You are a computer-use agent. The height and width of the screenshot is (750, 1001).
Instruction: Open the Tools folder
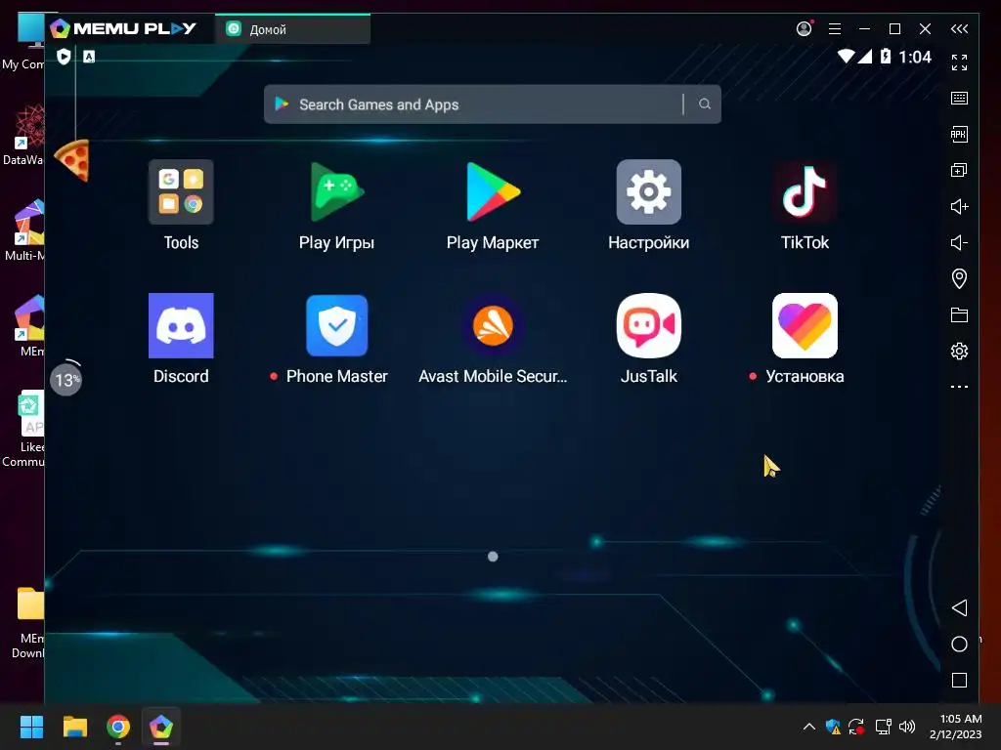[181, 192]
